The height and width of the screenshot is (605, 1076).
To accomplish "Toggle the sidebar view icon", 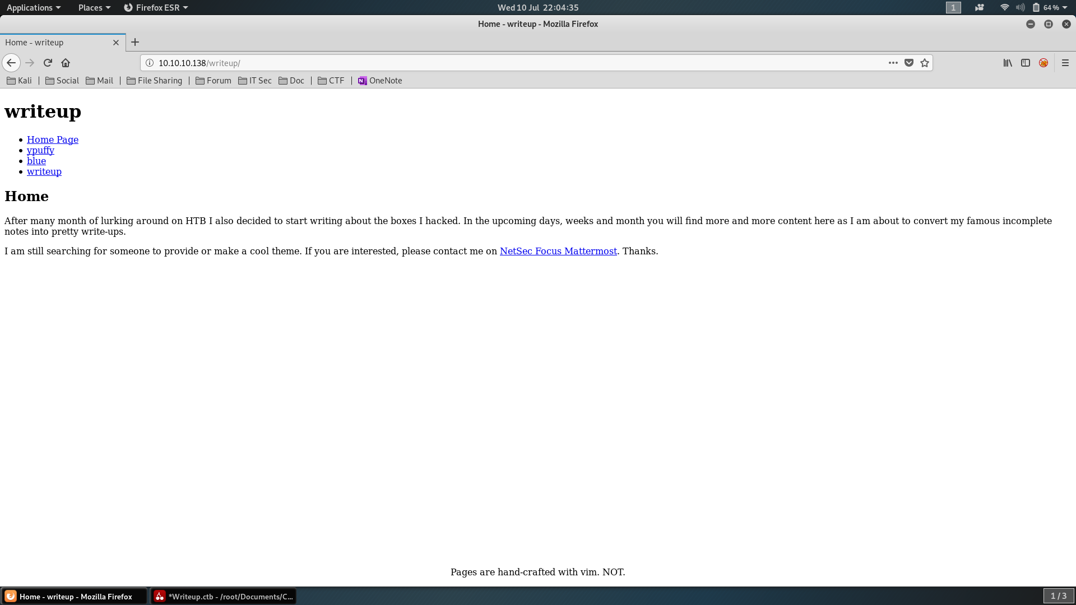I will tap(1026, 63).
